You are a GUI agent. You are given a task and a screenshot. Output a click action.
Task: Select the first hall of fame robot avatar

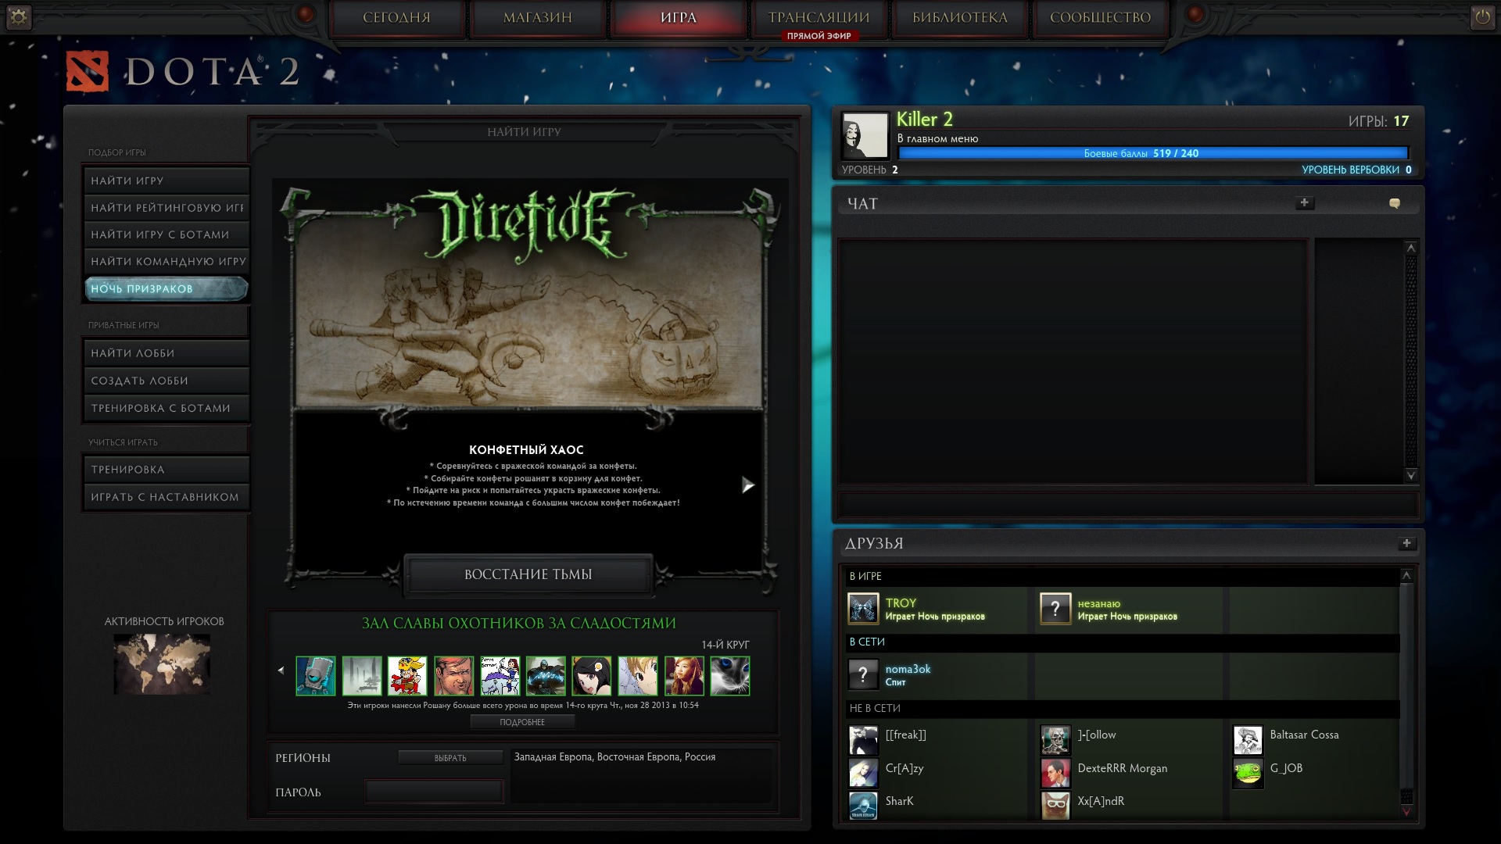(316, 676)
